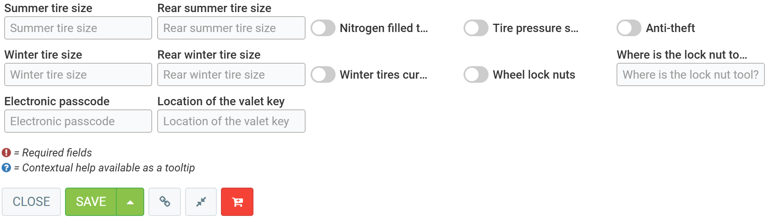
Task: Expand the Save options dropdown arrow
Action: tap(130, 202)
